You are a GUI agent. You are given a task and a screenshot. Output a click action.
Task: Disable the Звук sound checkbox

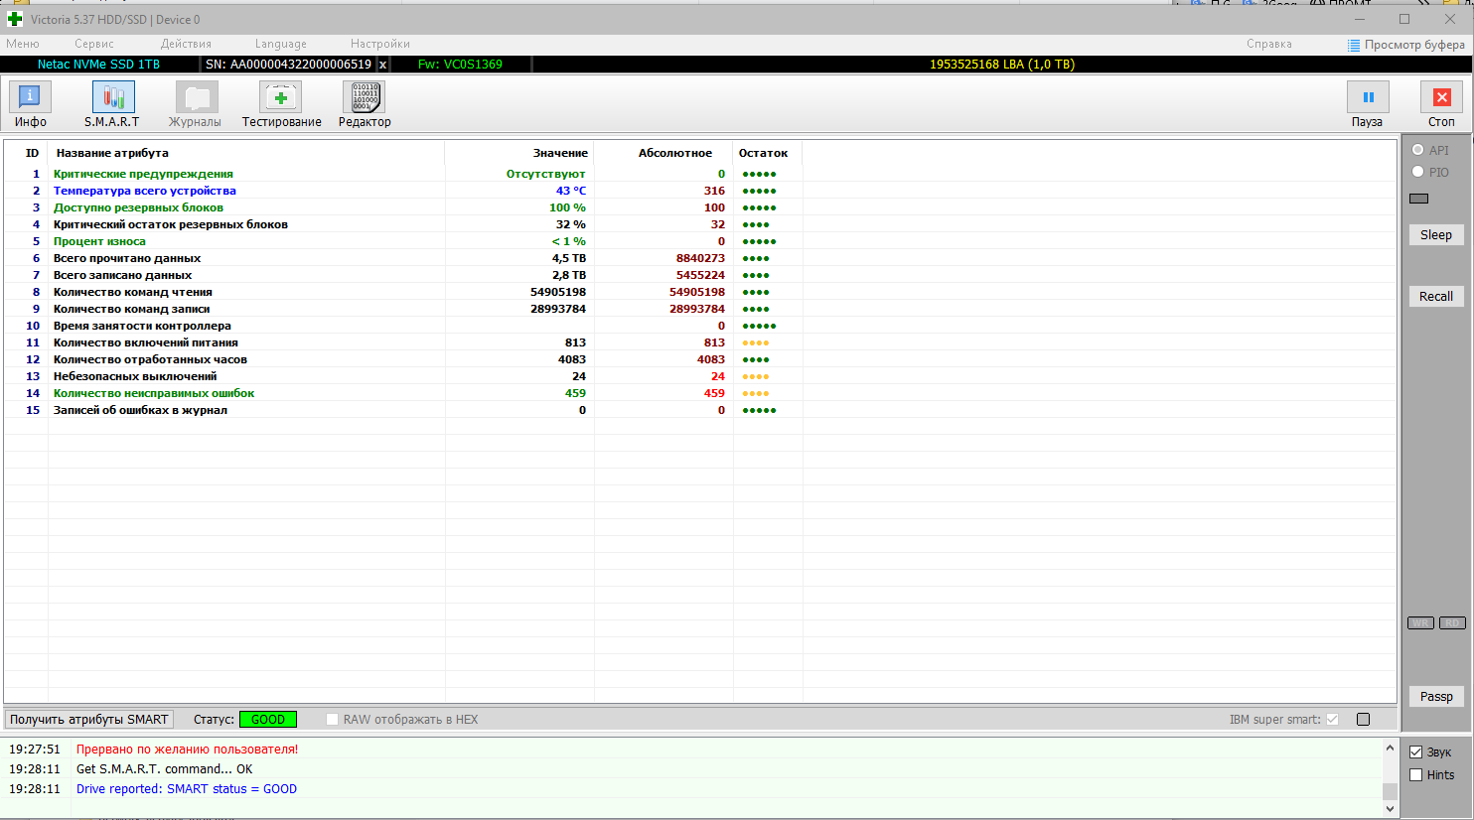(x=1416, y=752)
